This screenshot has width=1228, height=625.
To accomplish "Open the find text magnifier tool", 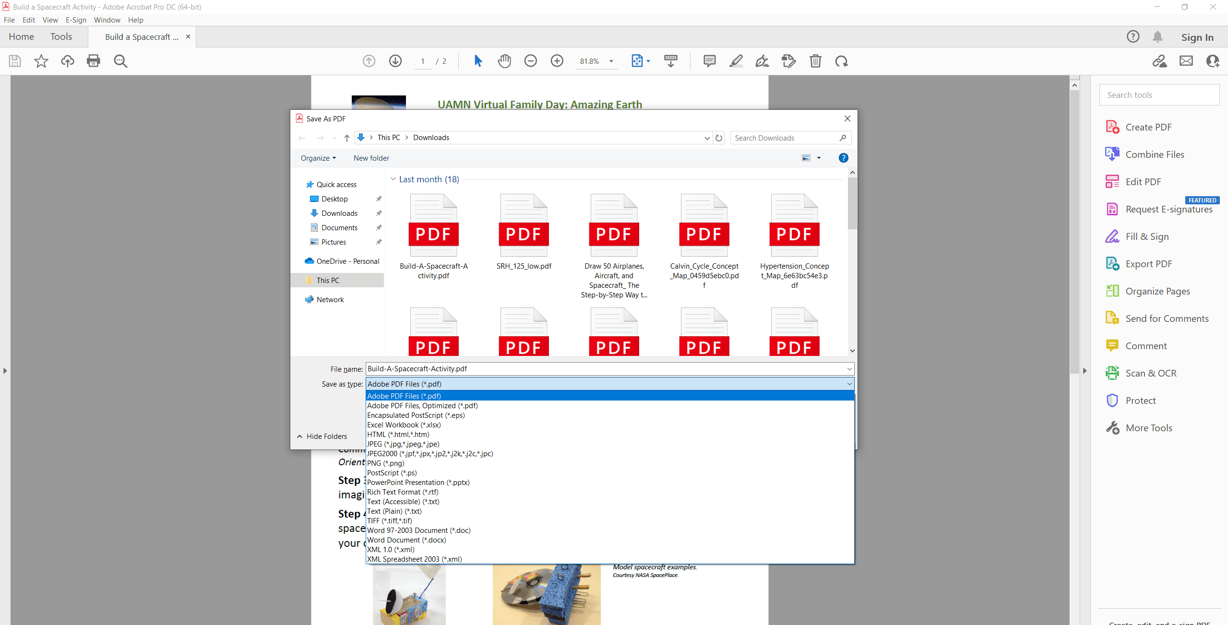I will [x=120, y=61].
